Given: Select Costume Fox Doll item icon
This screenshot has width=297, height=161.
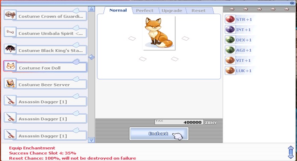Looking at the screenshot, I should (x=10, y=66).
